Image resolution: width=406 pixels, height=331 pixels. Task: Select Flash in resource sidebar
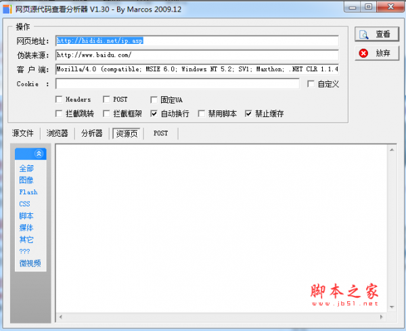pos(28,192)
